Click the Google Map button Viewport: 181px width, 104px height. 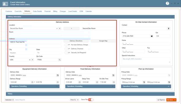click(x=103, y=41)
